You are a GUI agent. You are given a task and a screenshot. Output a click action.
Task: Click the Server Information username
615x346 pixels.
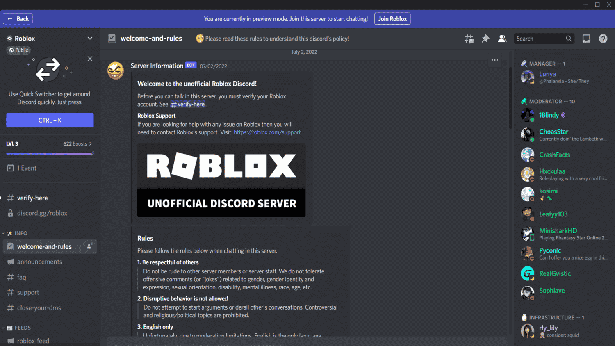coord(157,66)
